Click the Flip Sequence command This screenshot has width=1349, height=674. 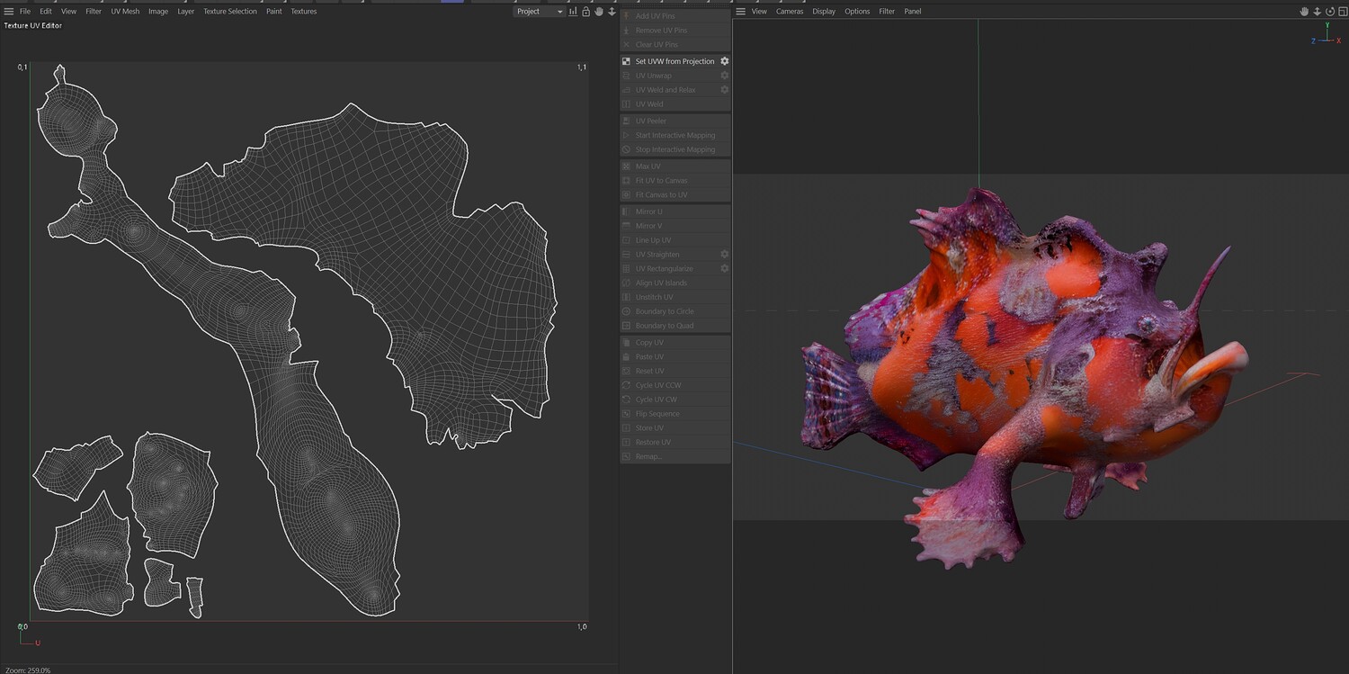[x=675, y=414]
